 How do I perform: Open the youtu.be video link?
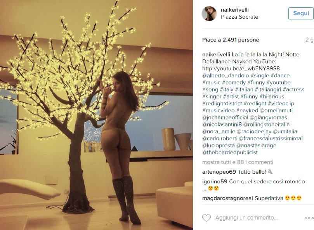tap(241, 69)
